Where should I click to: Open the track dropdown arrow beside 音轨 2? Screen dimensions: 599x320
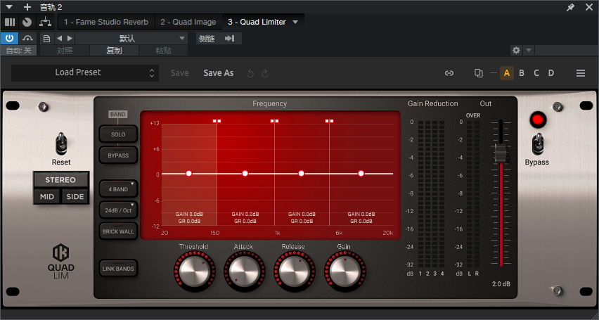point(10,7)
